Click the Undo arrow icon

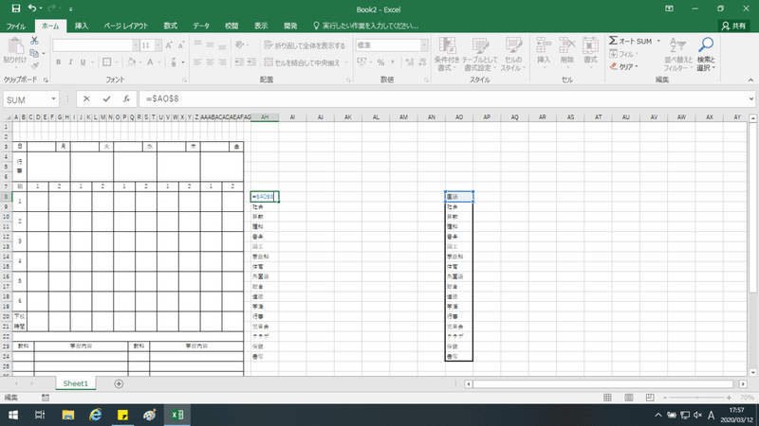click(x=32, y=9)
